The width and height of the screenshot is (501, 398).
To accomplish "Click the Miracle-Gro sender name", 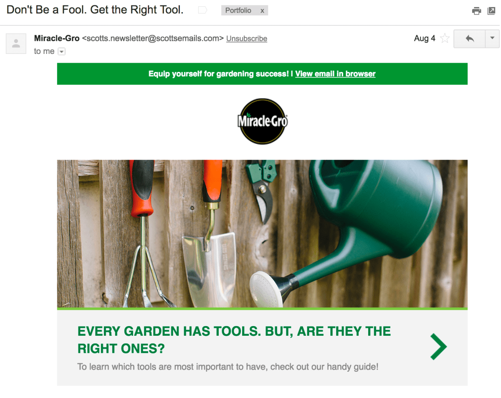I will pos(57,38).
